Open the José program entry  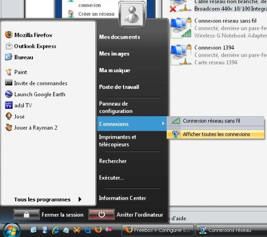(15, 117)
